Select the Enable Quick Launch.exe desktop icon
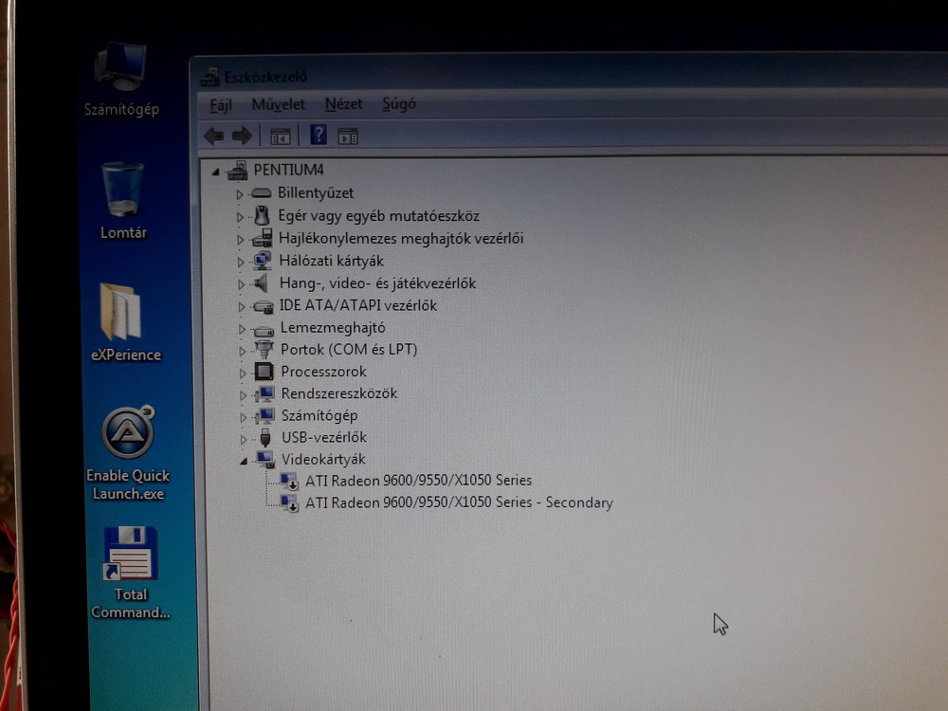948x711 pixels. click(128, 453)
